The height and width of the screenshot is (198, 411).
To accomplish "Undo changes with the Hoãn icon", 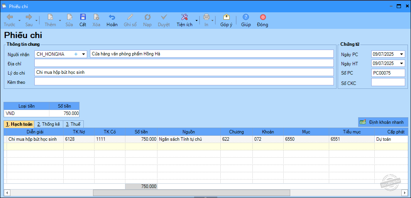I will pyautogui.click(x=112, y=17).
